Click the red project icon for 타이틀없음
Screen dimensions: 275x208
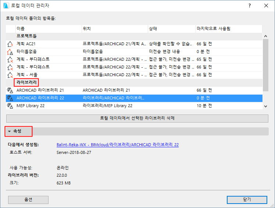pos(10,52)
